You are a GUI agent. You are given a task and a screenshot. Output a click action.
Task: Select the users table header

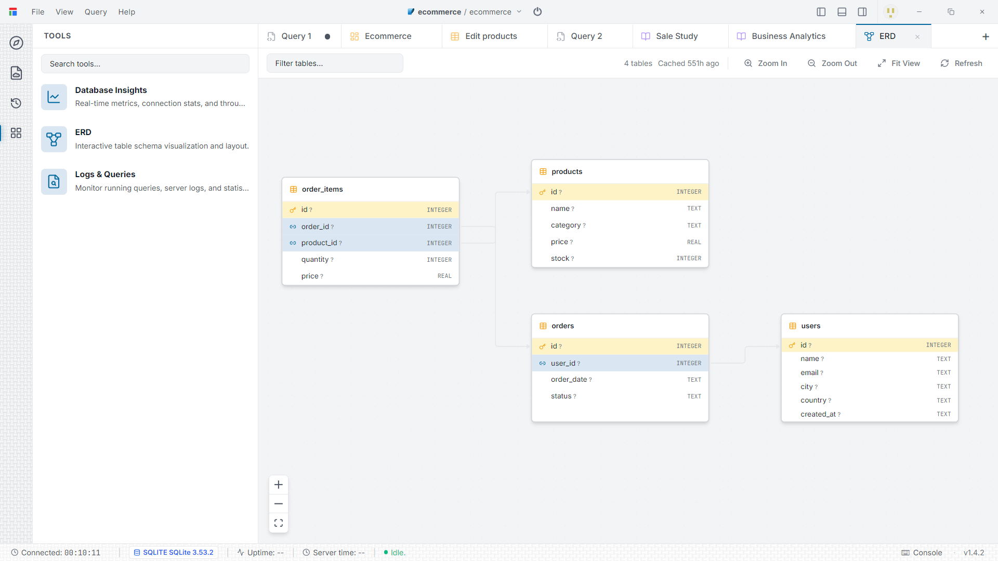(x=870, y=326)
